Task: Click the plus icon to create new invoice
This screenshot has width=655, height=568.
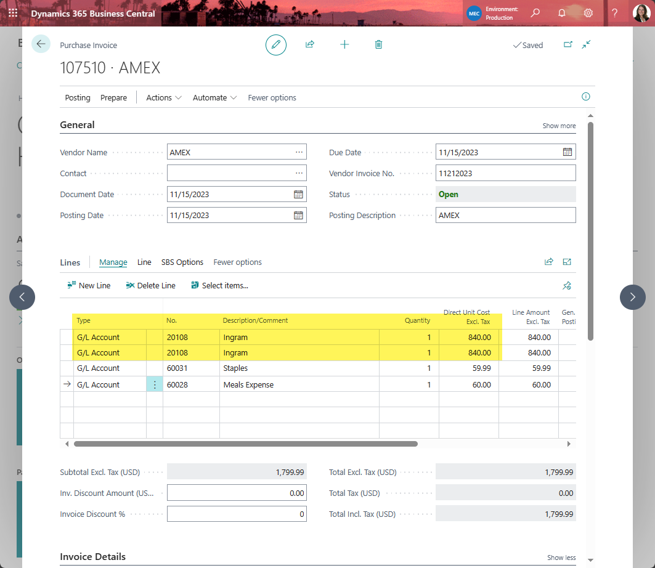Action: point(344,44)
